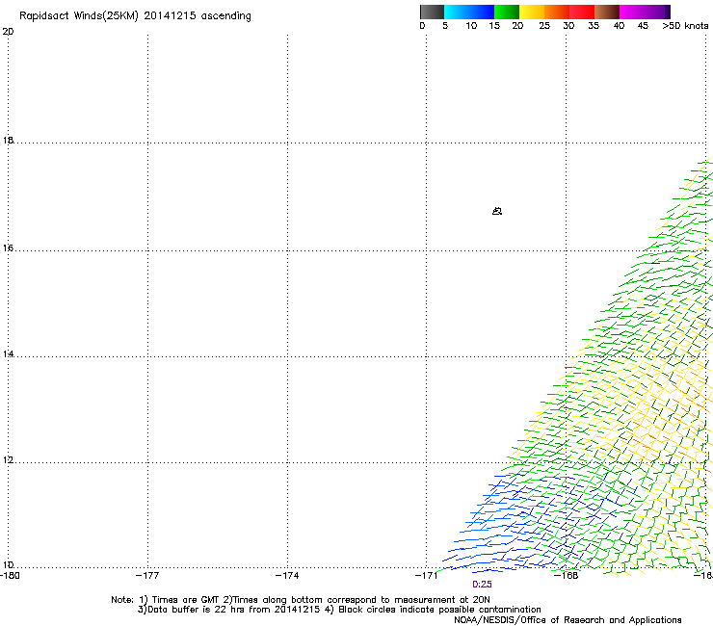
Task: Select the orange 25-30 knots color band
Action: point(557,12)
